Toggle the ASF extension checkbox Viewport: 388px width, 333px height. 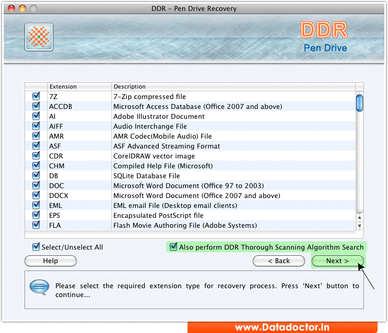[x=36, y=145]
